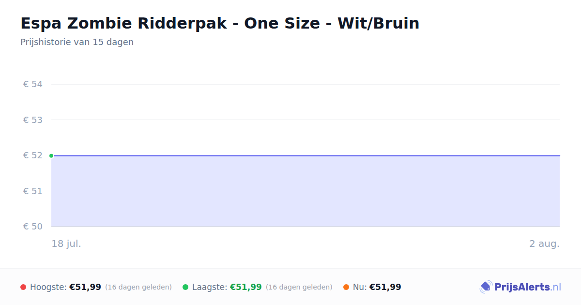Click the Nu price €51,99 value
This screenshot has width=581, height=305.
tap(385, 287)
